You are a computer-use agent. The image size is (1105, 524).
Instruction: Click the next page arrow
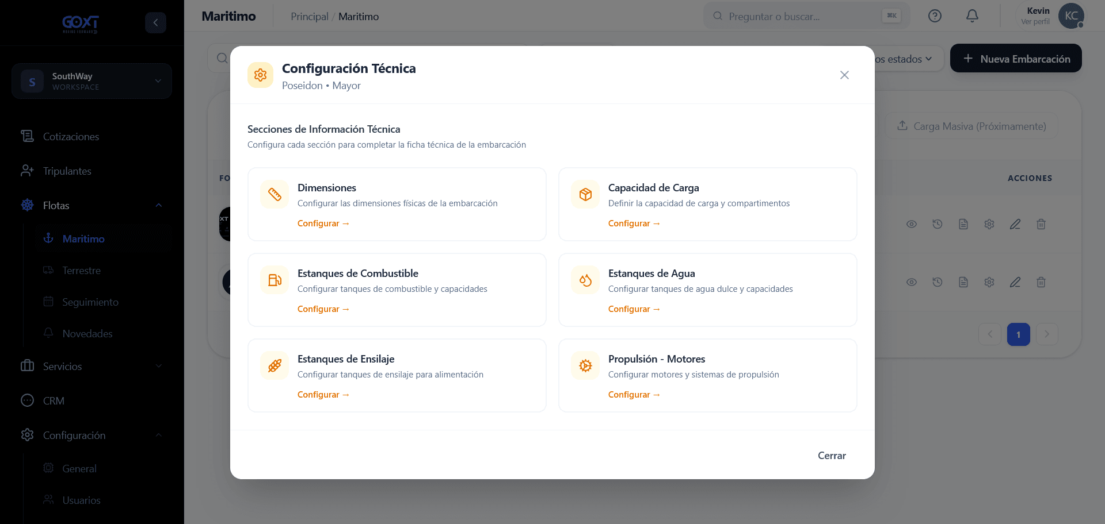(x=1047, y=334)
